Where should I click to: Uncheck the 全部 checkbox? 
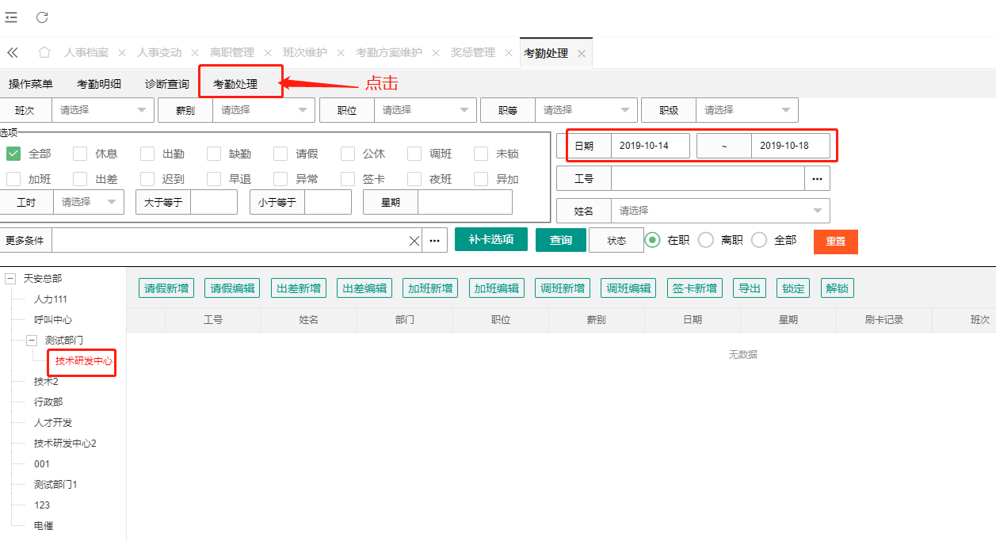13,154
